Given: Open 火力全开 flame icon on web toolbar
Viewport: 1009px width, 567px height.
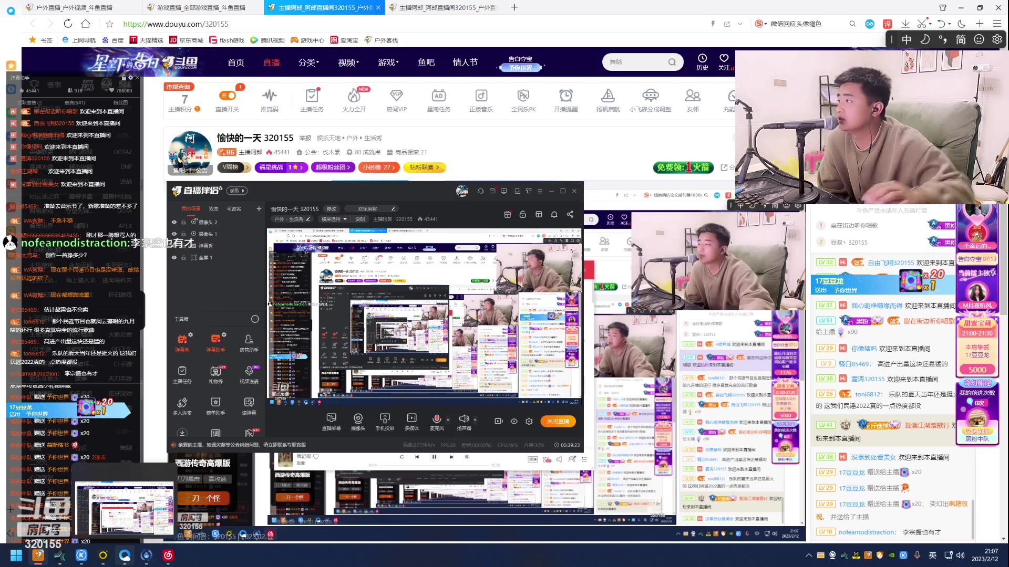Looking at the screenshot, I should point(354,100).
